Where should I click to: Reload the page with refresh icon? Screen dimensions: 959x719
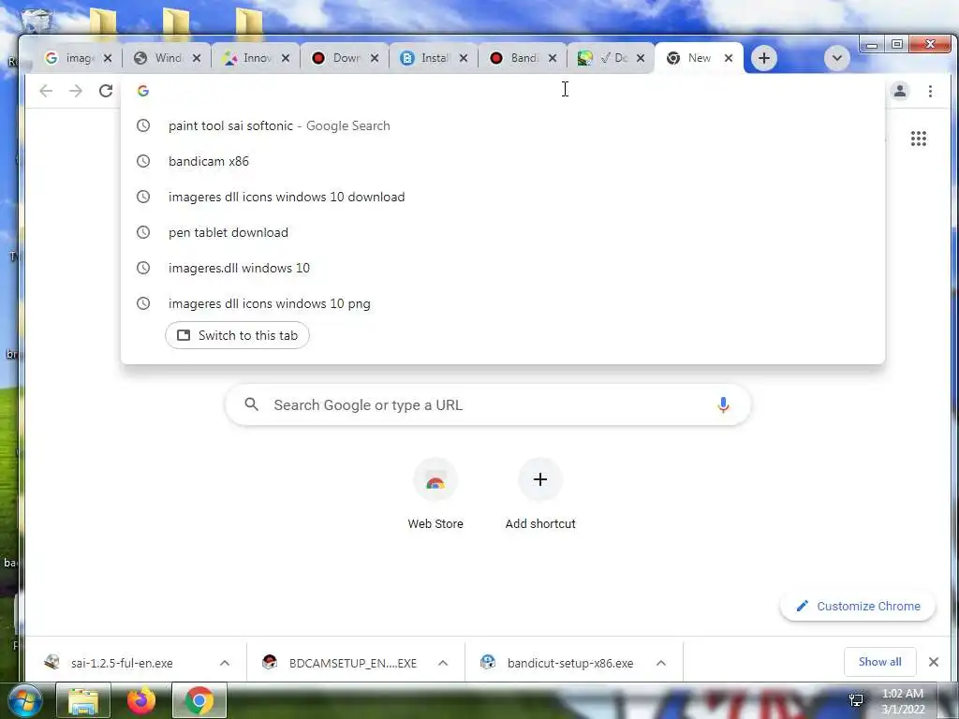106,91
